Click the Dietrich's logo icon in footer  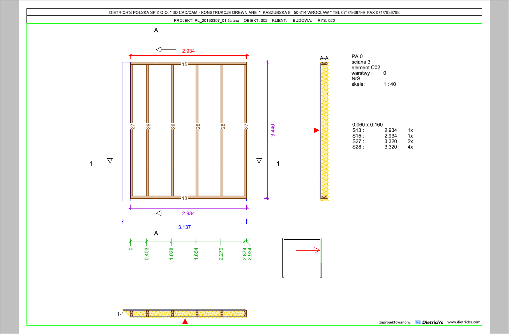(x=418, y=322)
